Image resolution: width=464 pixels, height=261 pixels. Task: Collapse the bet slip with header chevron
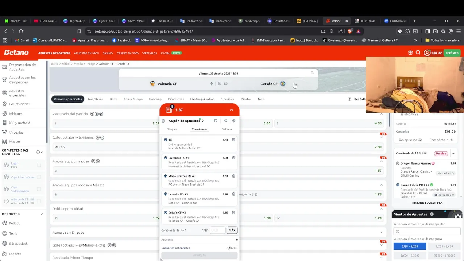[x=231, y=110]
